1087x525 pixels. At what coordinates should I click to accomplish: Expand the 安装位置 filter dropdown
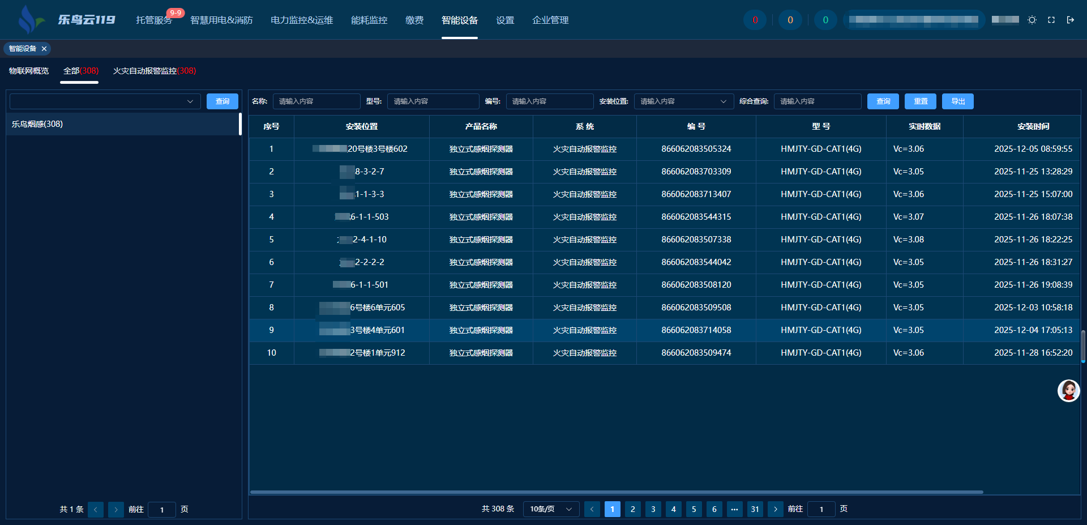(x=683, y=101)
